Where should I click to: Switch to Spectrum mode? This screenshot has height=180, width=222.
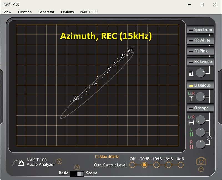(x=200, y=30)
